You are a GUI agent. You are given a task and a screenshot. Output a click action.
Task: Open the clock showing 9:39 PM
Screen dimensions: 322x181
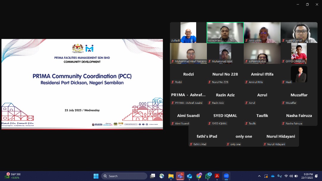307,176
